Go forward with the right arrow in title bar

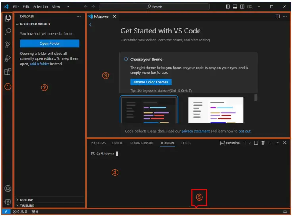[93, 7]
